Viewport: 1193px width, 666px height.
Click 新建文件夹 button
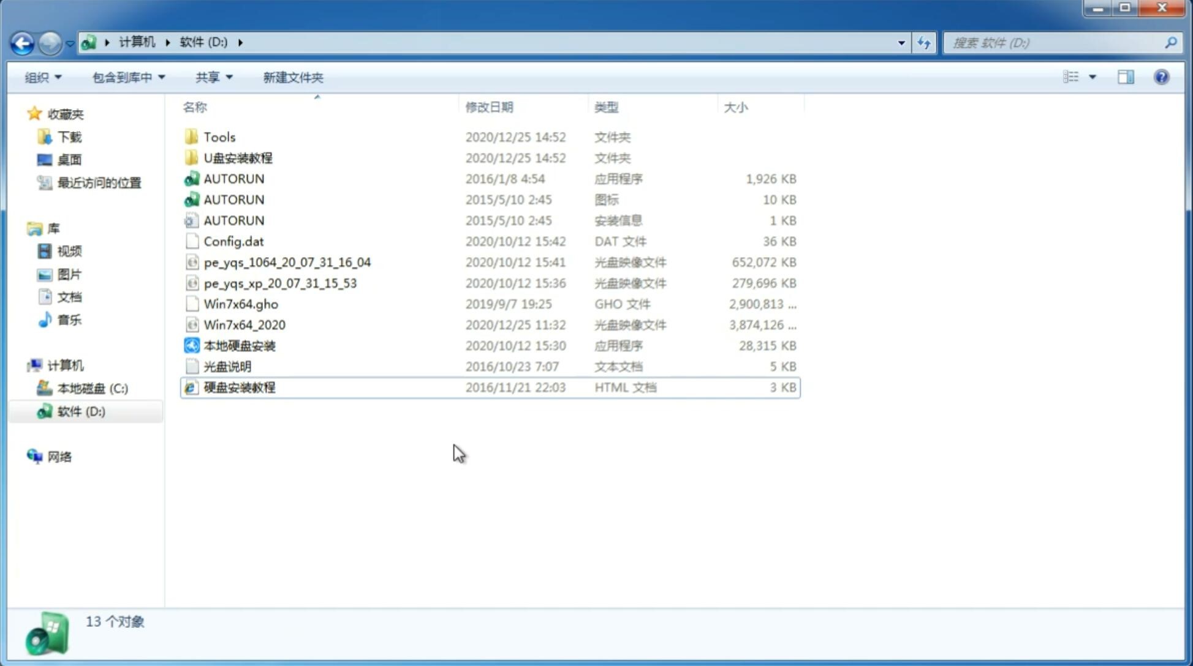292,77
